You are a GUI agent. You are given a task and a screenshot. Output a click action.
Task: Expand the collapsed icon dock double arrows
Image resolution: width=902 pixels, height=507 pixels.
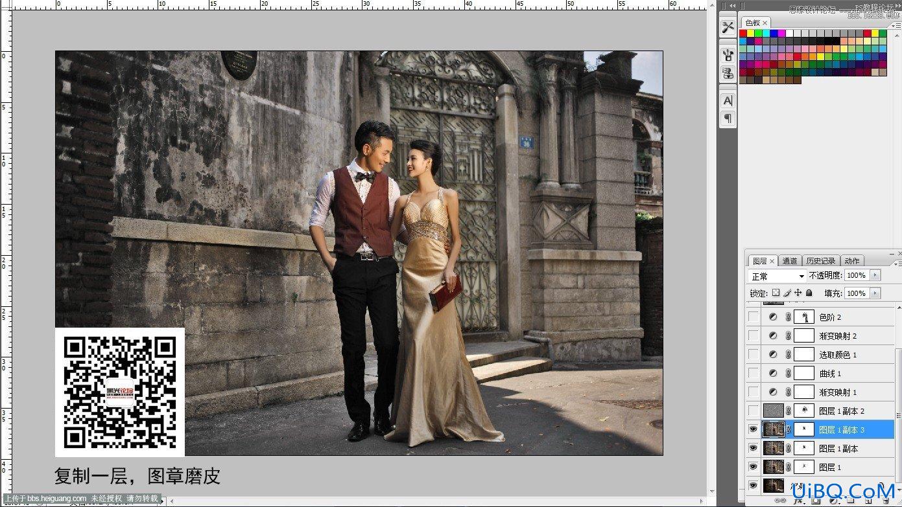733,5
